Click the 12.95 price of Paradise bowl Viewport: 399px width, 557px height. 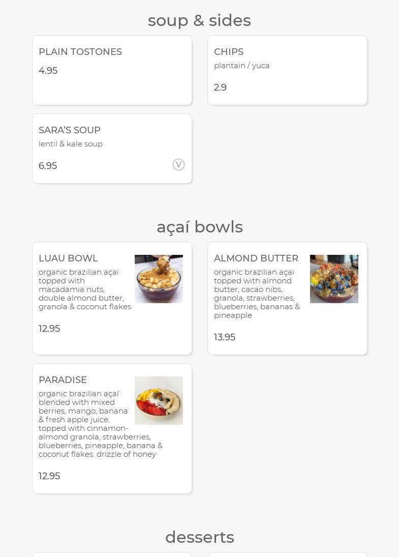(49, 476)
